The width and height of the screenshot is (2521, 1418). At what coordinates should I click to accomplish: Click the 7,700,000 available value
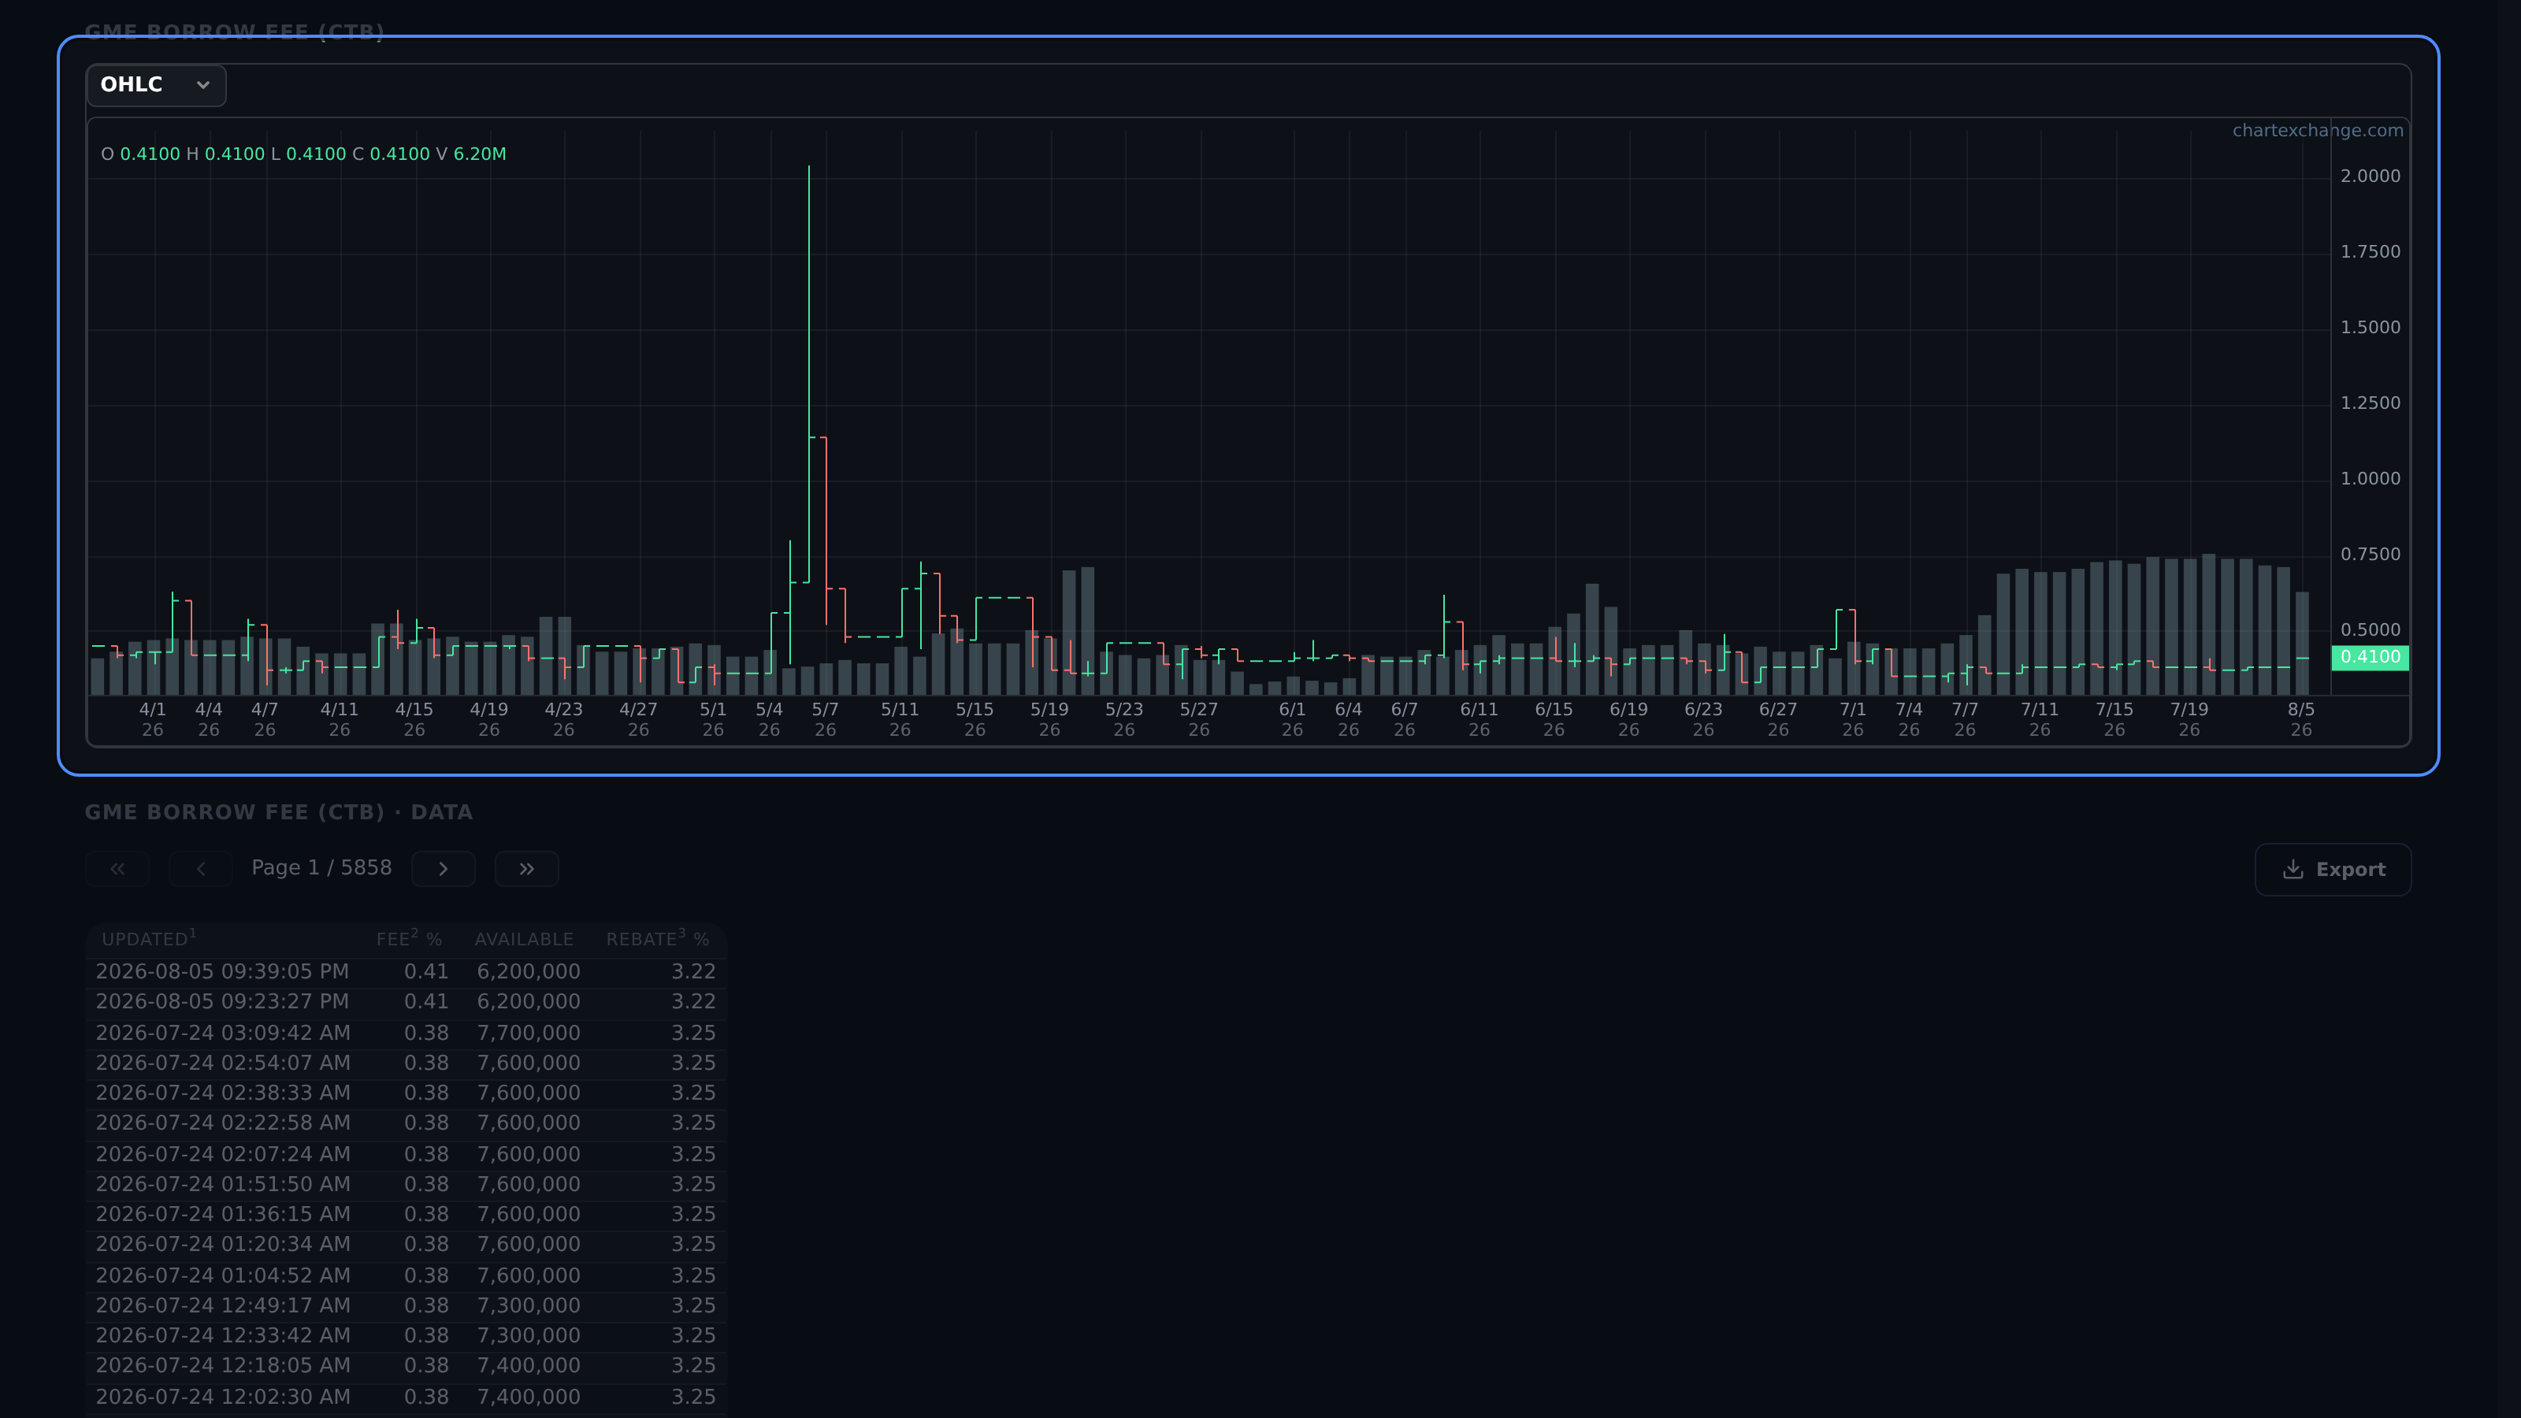coord(529,1034)
